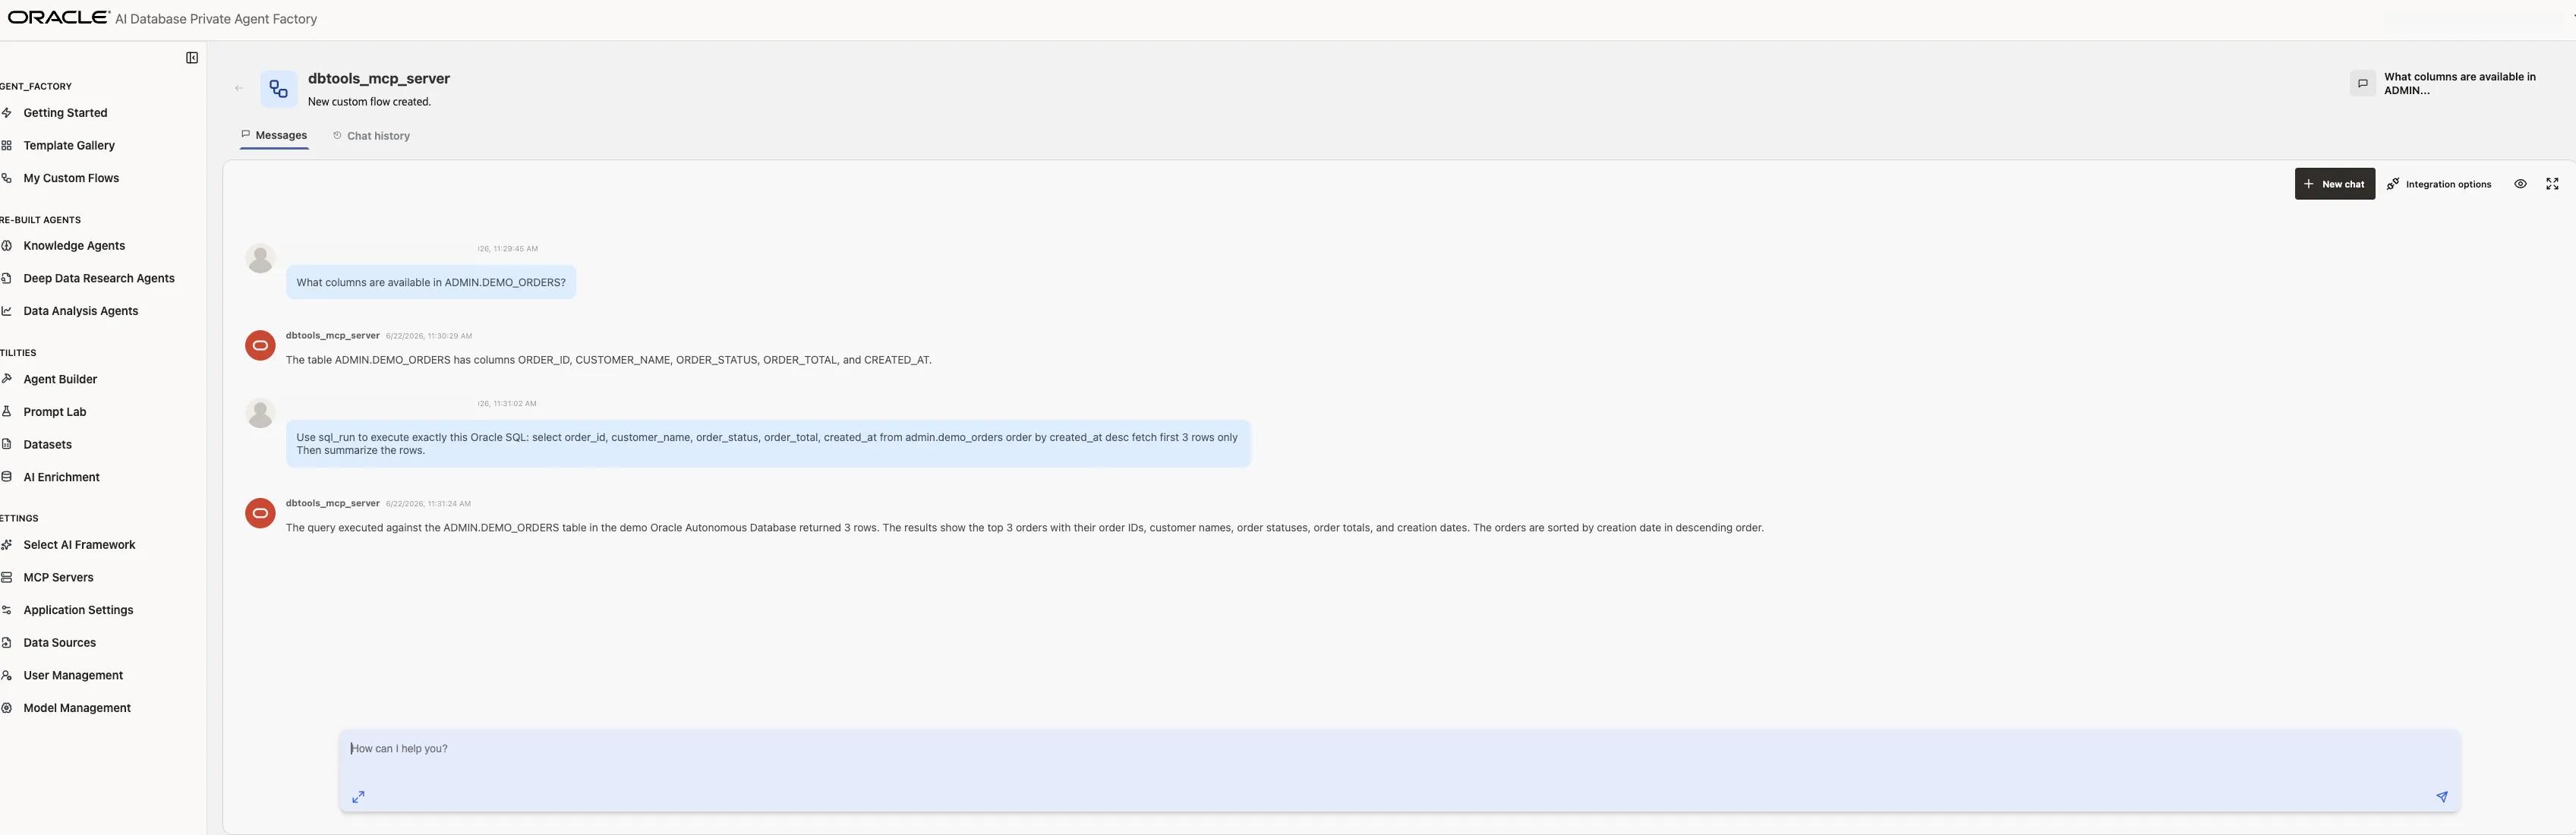Open the Agent Builder utility
The image size is (2576, 835).
click(60, 379)
